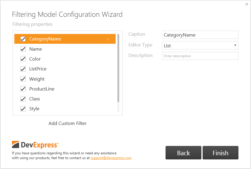Click the Description input field

(x=200, y=56)
